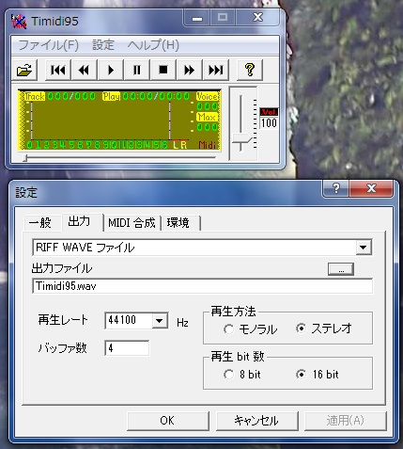Open the ファイル(F) menu
Viewport: 403px width, 449px height.
tap(49, 45)
